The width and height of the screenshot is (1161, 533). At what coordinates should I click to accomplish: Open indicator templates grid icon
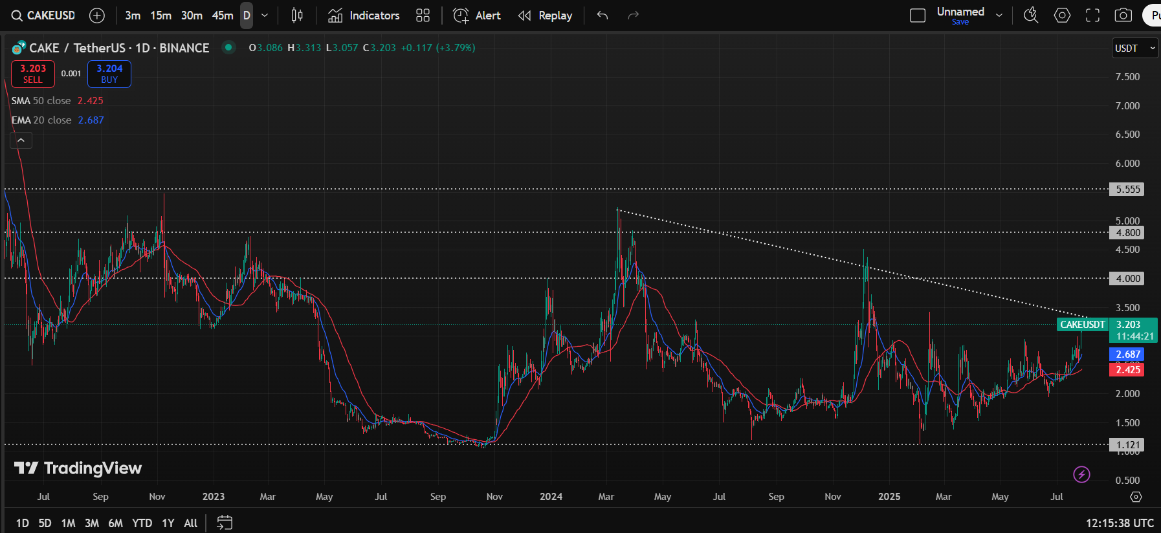pos(423,16)
